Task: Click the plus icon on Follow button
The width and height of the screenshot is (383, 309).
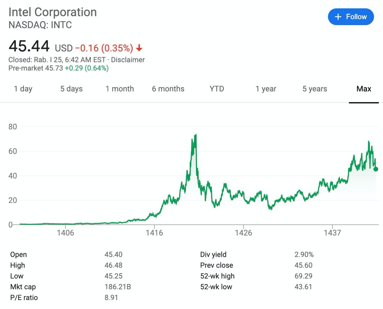Action: [x=338, y=17]
